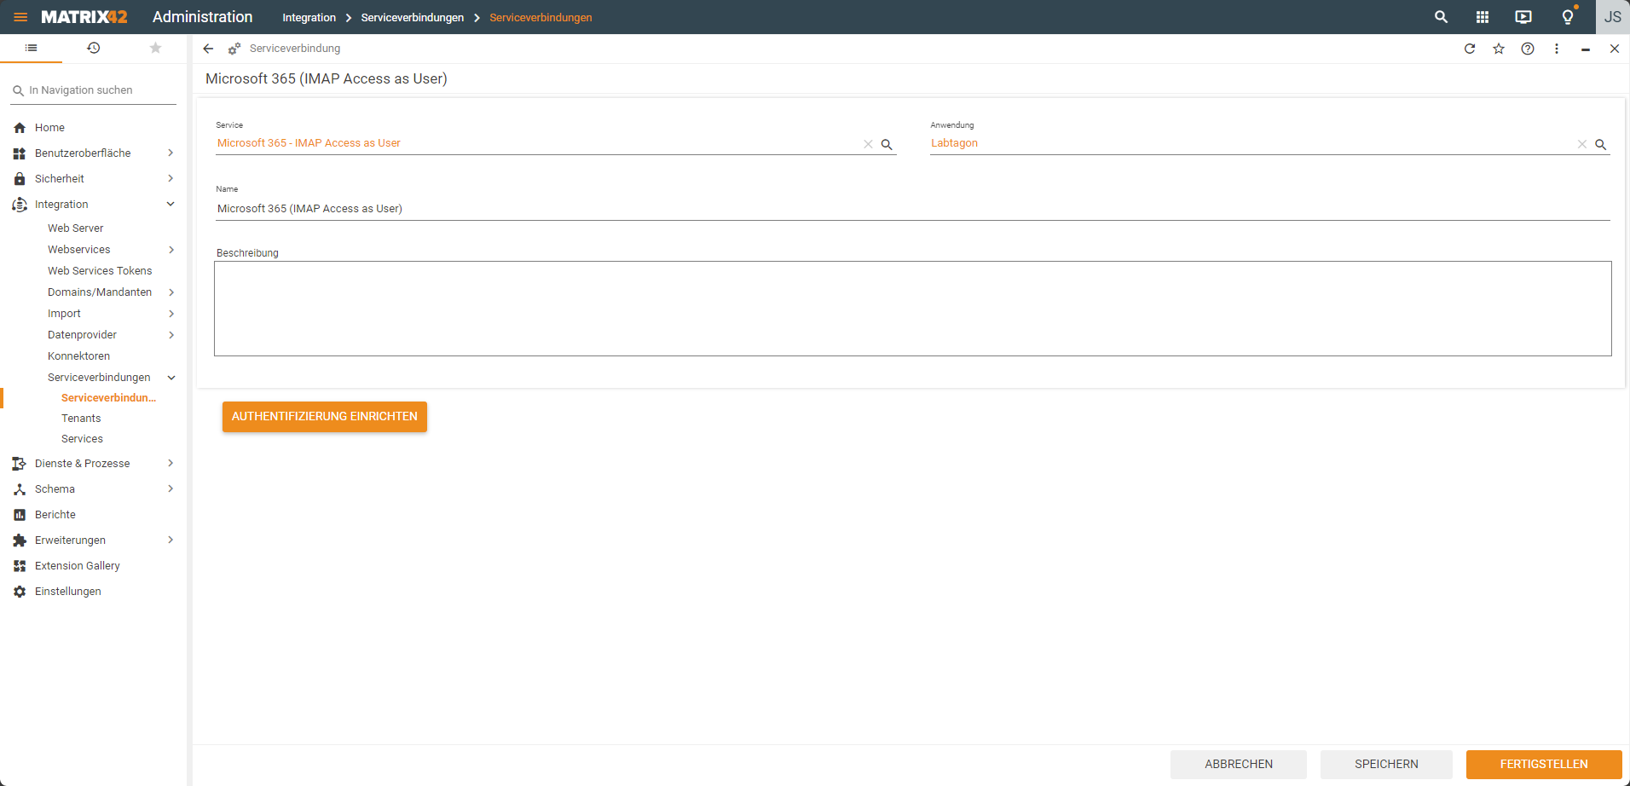Image resolution: width=1630 pixels, height=786 pixels.
Task: Edit the Name input field
Action: coord(913,209)
